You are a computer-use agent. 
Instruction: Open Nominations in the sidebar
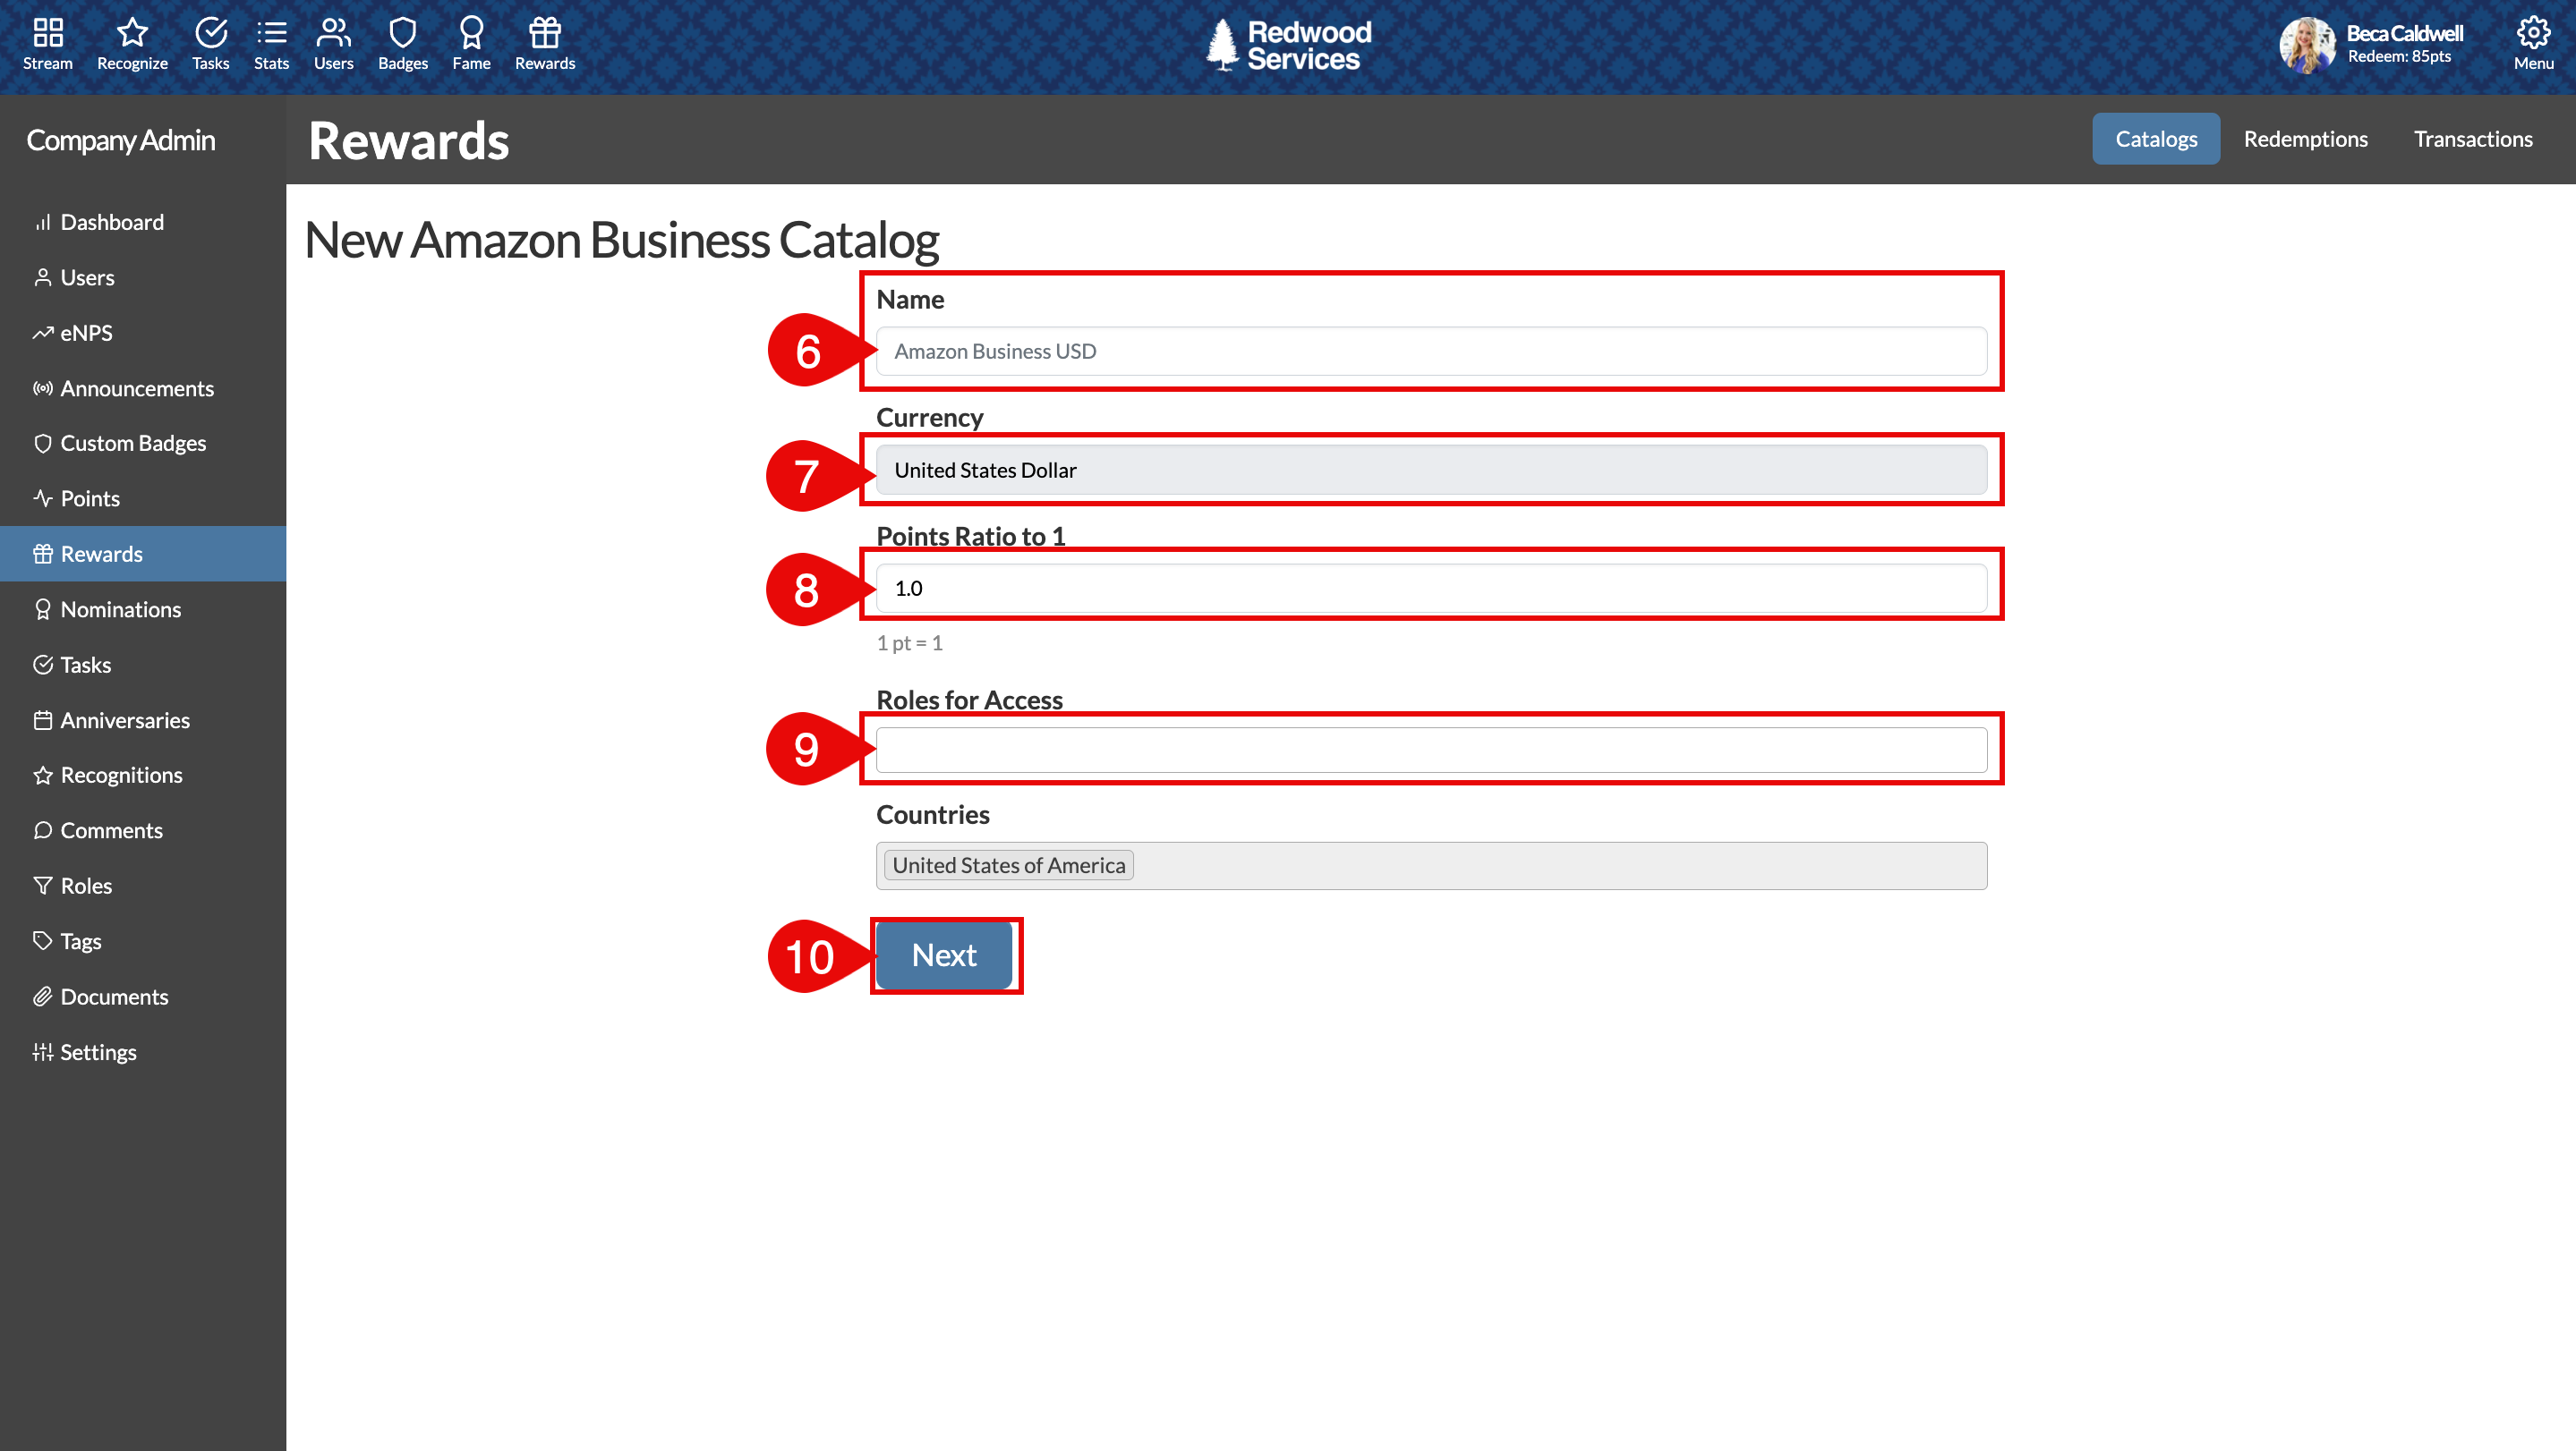[143, 608]
